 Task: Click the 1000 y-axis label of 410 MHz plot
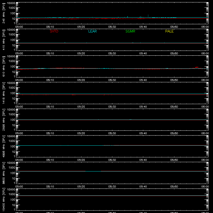click(x=12, y=35)
